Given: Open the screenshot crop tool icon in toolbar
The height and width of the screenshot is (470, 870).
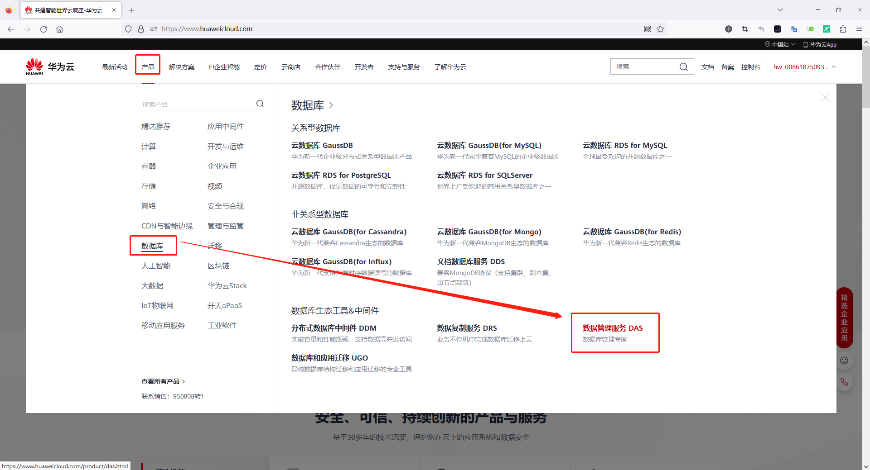Looking at the screenshot, I should click(744, 29).
